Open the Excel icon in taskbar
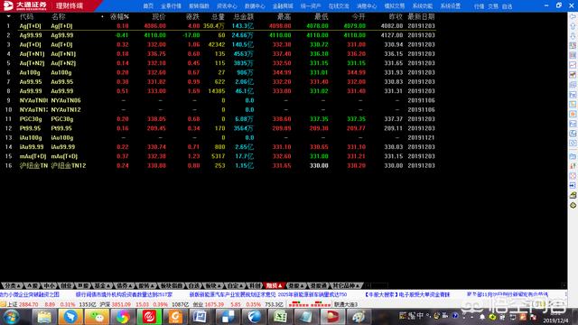This screenshot has width=578, height=325. pyautogui.click(x=280, y=317)
